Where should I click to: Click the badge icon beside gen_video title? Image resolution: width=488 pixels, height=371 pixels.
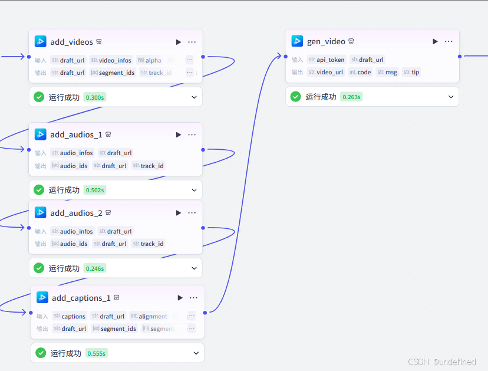click(351, 41)
